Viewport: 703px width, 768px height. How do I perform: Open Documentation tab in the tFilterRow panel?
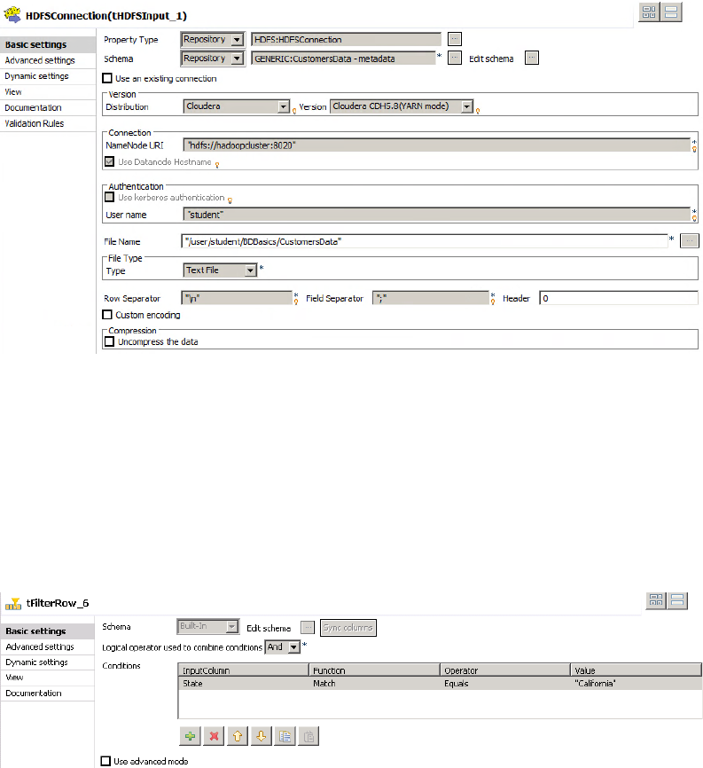point(48,693)
